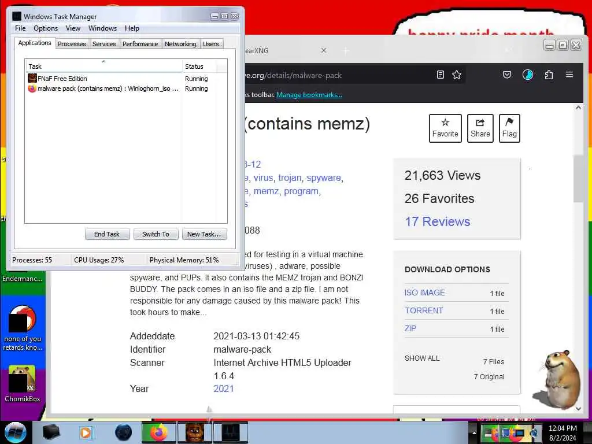The width and height of the screenshot is (592, 444).
Task: Open a new Firefox tab with plus button
Action: click(x=346, y=50)
